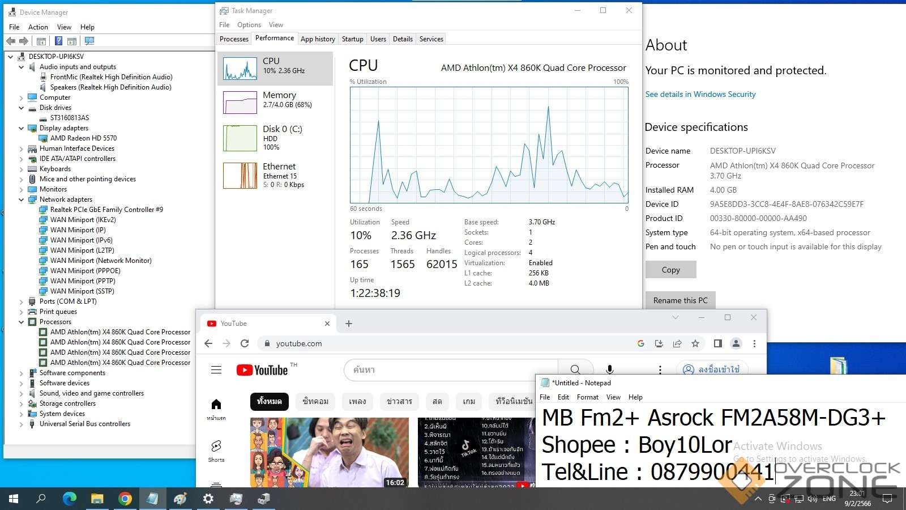
Task: Open the Options menu in Task Manager
Action: [x=249, y=25]
